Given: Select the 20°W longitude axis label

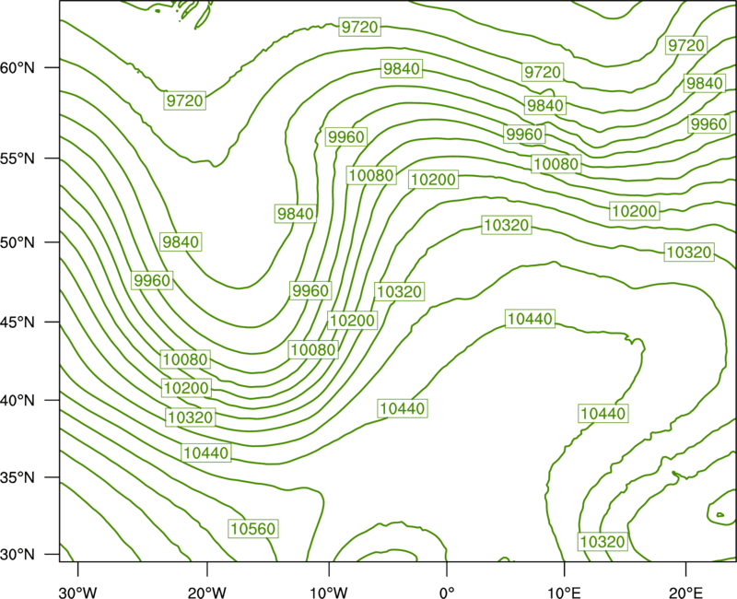Looking at the screenshot, I should [x=207, y=593].
